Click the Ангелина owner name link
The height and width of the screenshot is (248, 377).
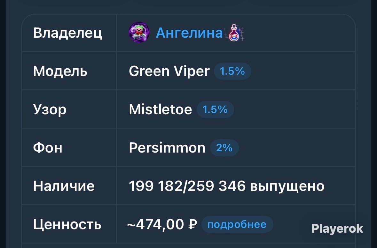pyautogui.click(x=189, y=33)
